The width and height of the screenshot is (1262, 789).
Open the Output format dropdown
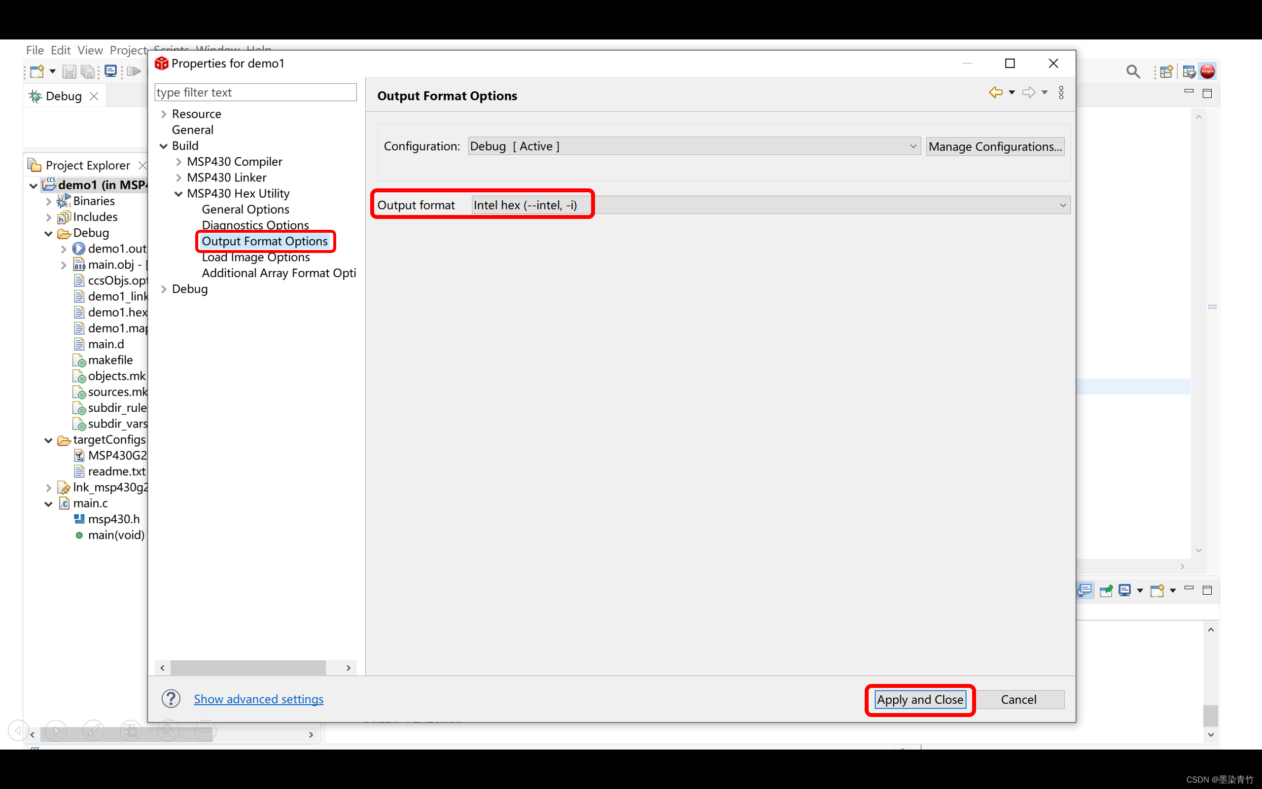[x=1062, y=205]
